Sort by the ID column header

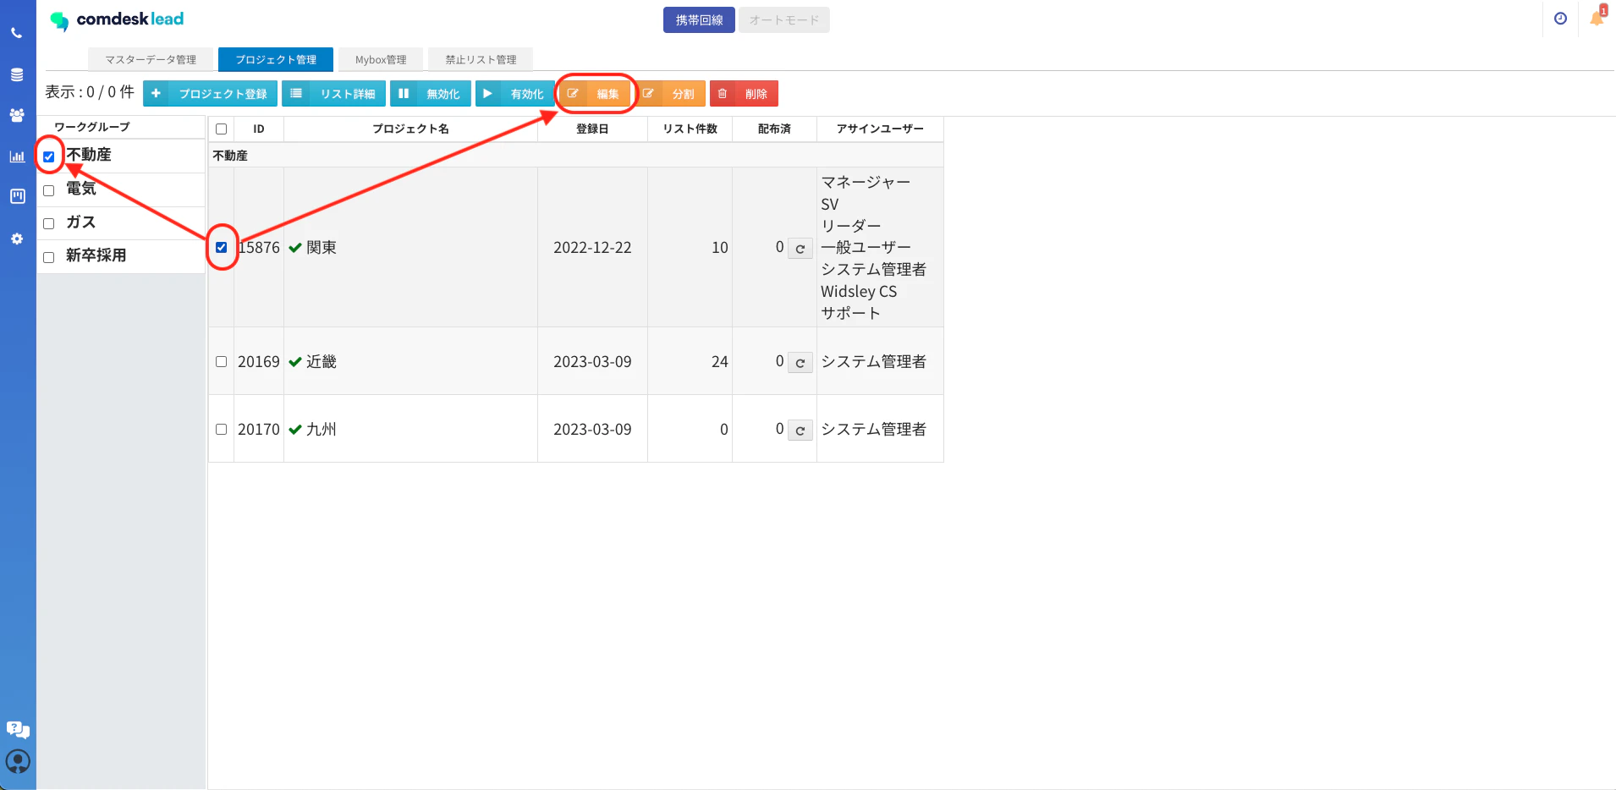[259, 129]
